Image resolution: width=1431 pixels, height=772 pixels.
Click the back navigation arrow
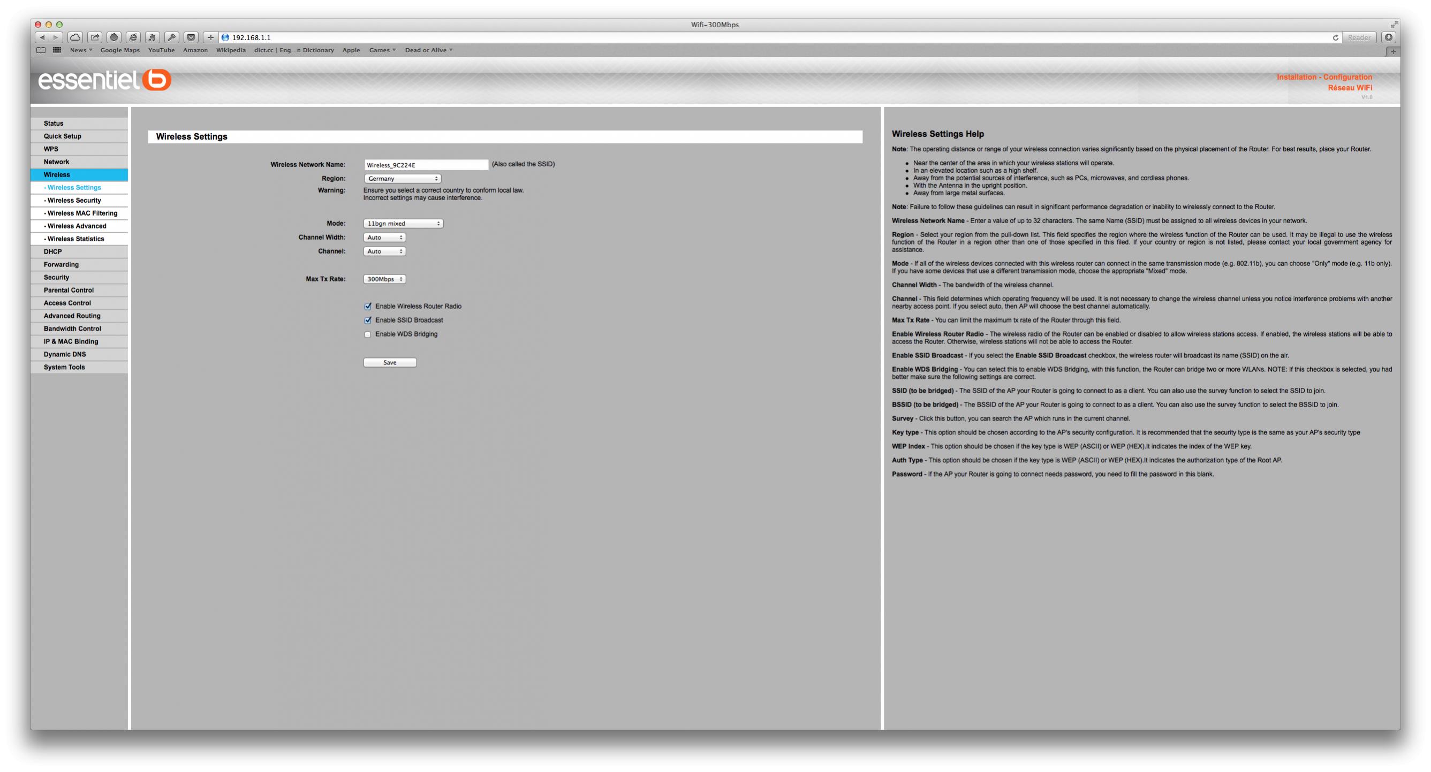42,37
